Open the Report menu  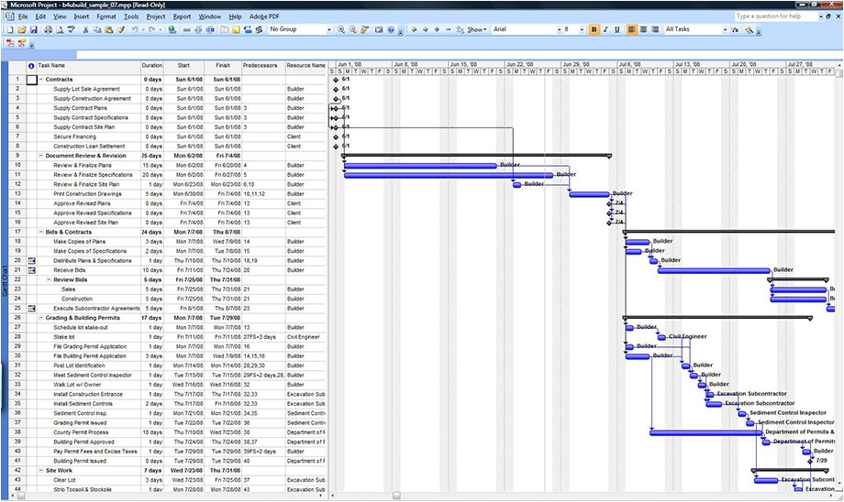coord(182,16)
